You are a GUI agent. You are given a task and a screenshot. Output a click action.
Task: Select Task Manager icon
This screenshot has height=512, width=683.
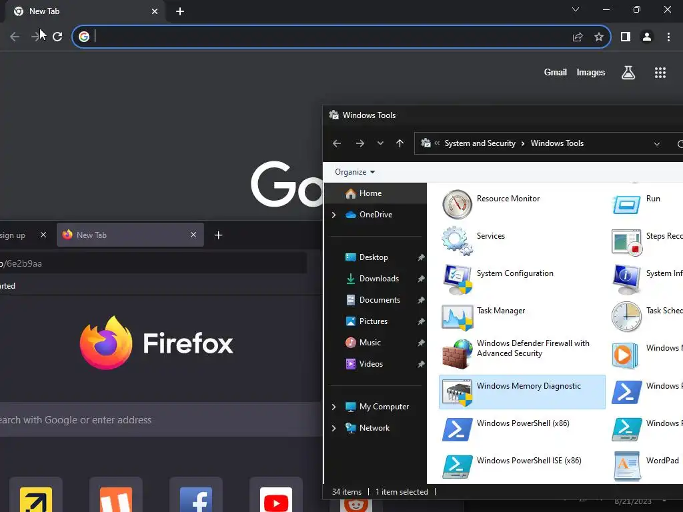458,317
